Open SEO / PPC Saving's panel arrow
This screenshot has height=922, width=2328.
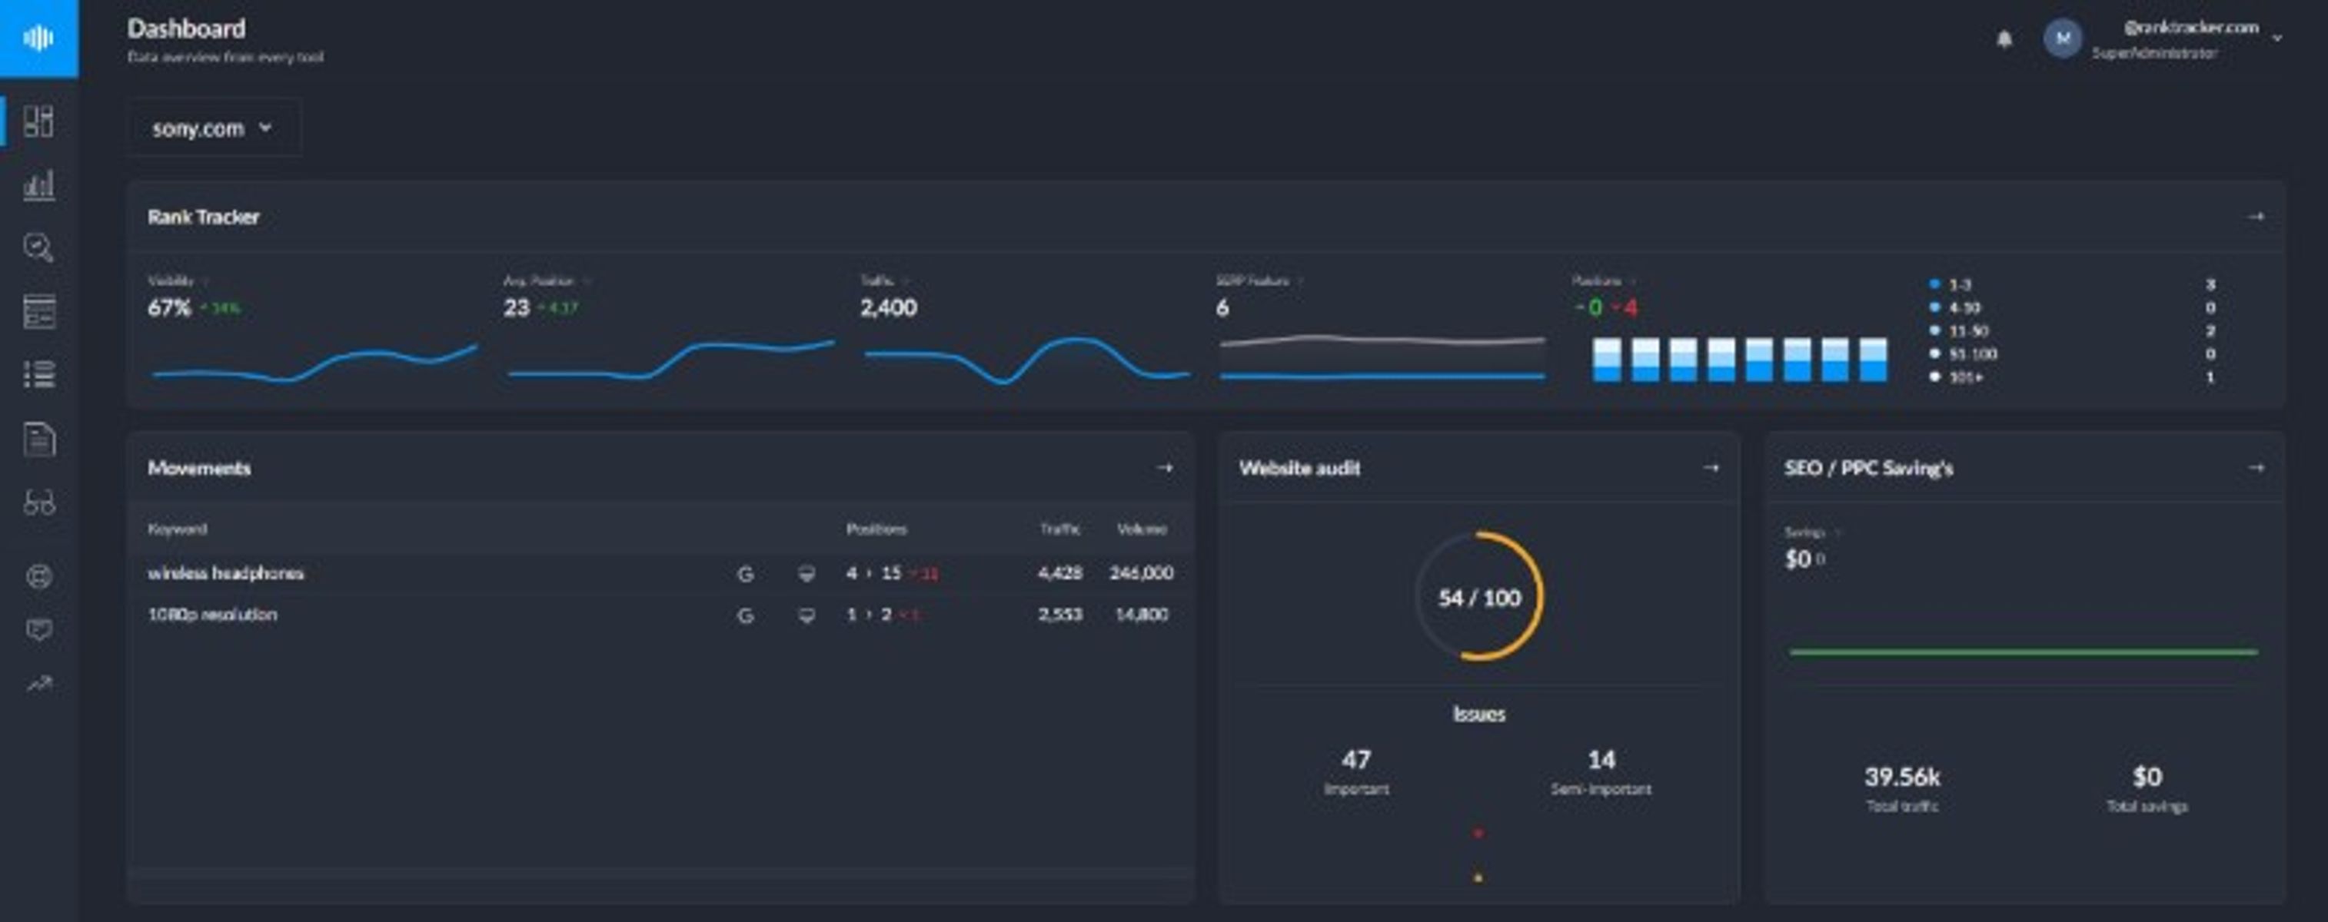(2256, 468)
